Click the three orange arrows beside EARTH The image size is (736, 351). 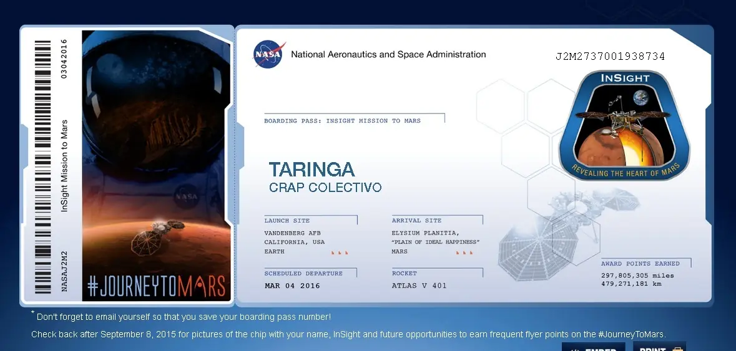(340, 252)
